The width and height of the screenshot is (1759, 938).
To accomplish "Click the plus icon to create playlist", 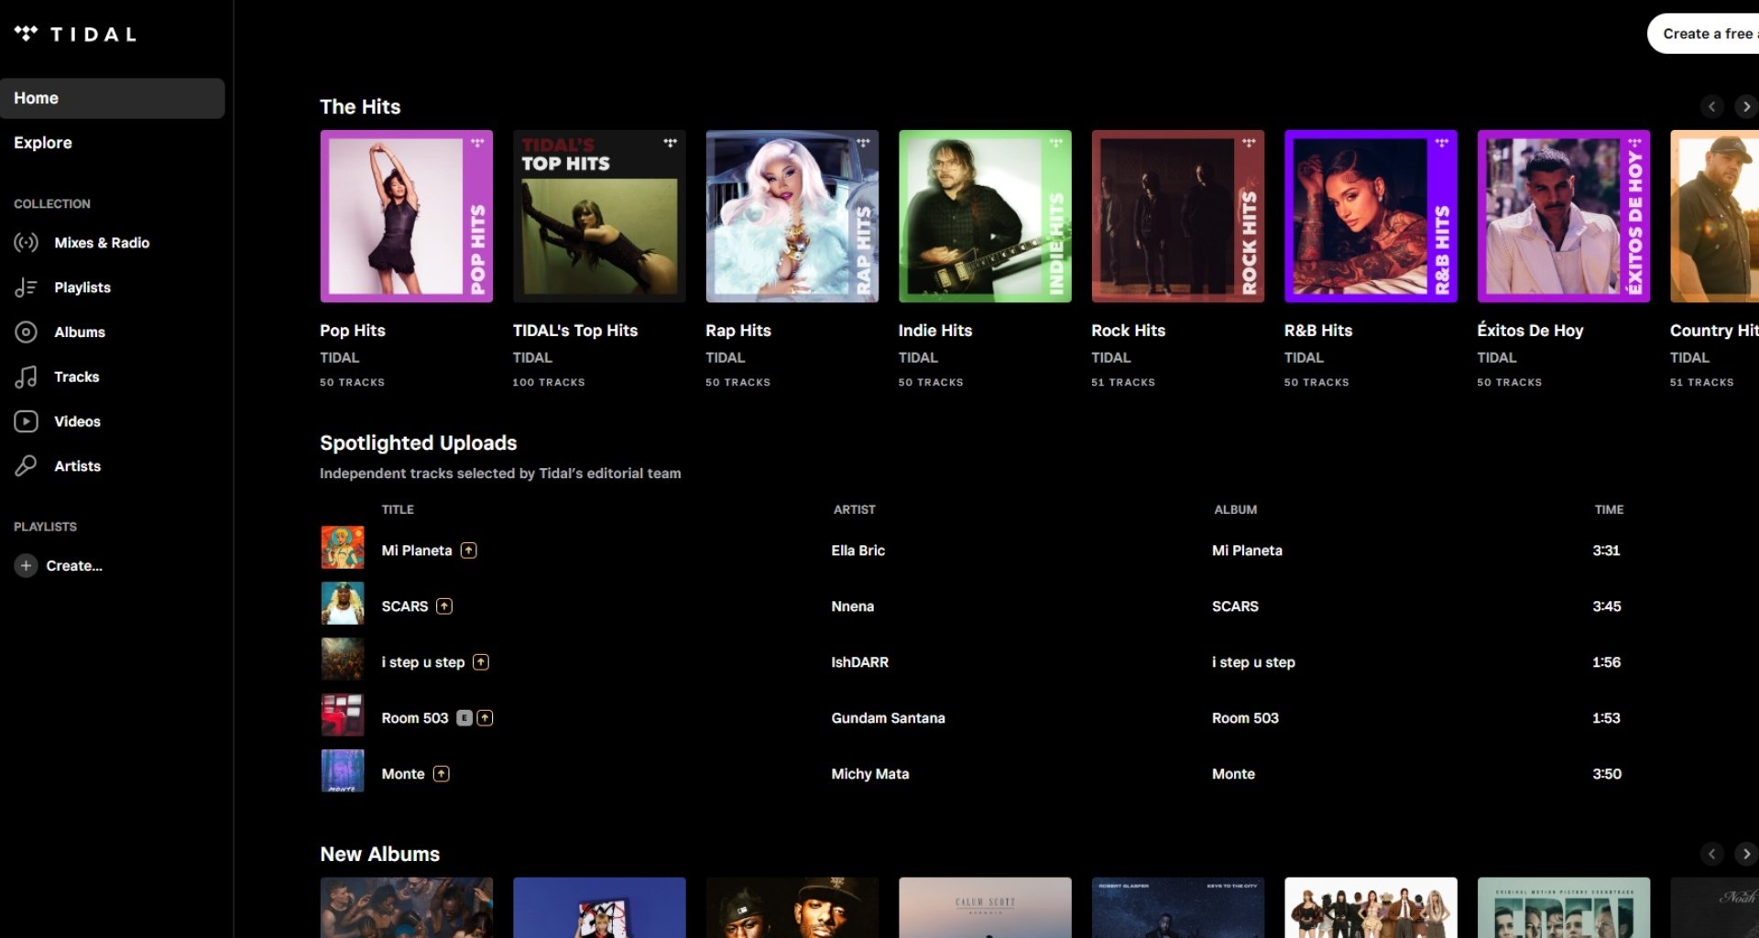I will coord(26,566).
